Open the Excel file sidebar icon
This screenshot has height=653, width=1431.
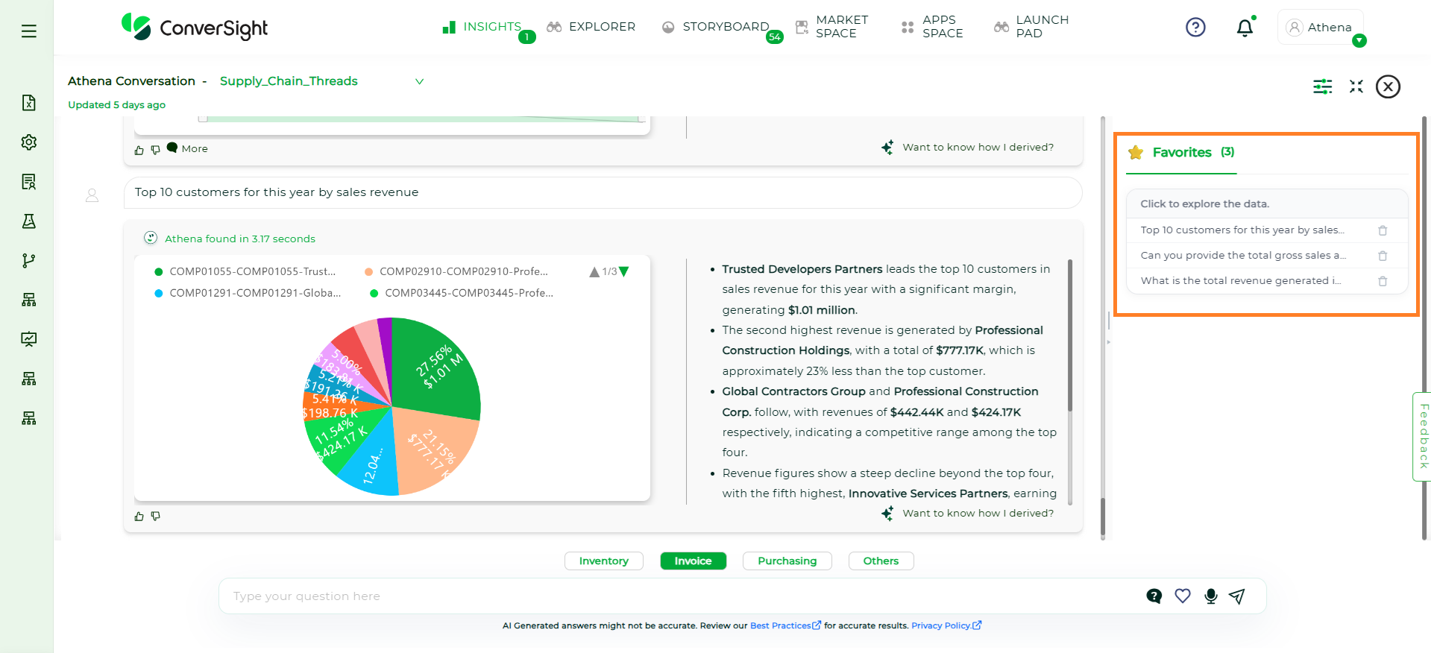[x=28, y=103]
